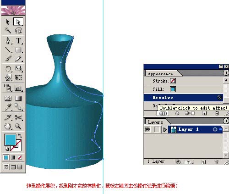Viewport: 229px width, 194px height.
Task: Select the Stroke row in Appearance
Action: (183, 81)
